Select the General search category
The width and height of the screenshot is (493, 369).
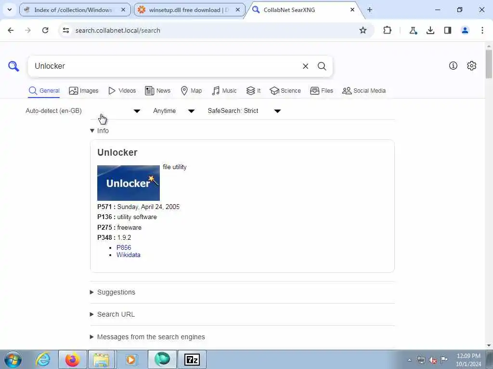pyautogui.click(x=44, y=91)
